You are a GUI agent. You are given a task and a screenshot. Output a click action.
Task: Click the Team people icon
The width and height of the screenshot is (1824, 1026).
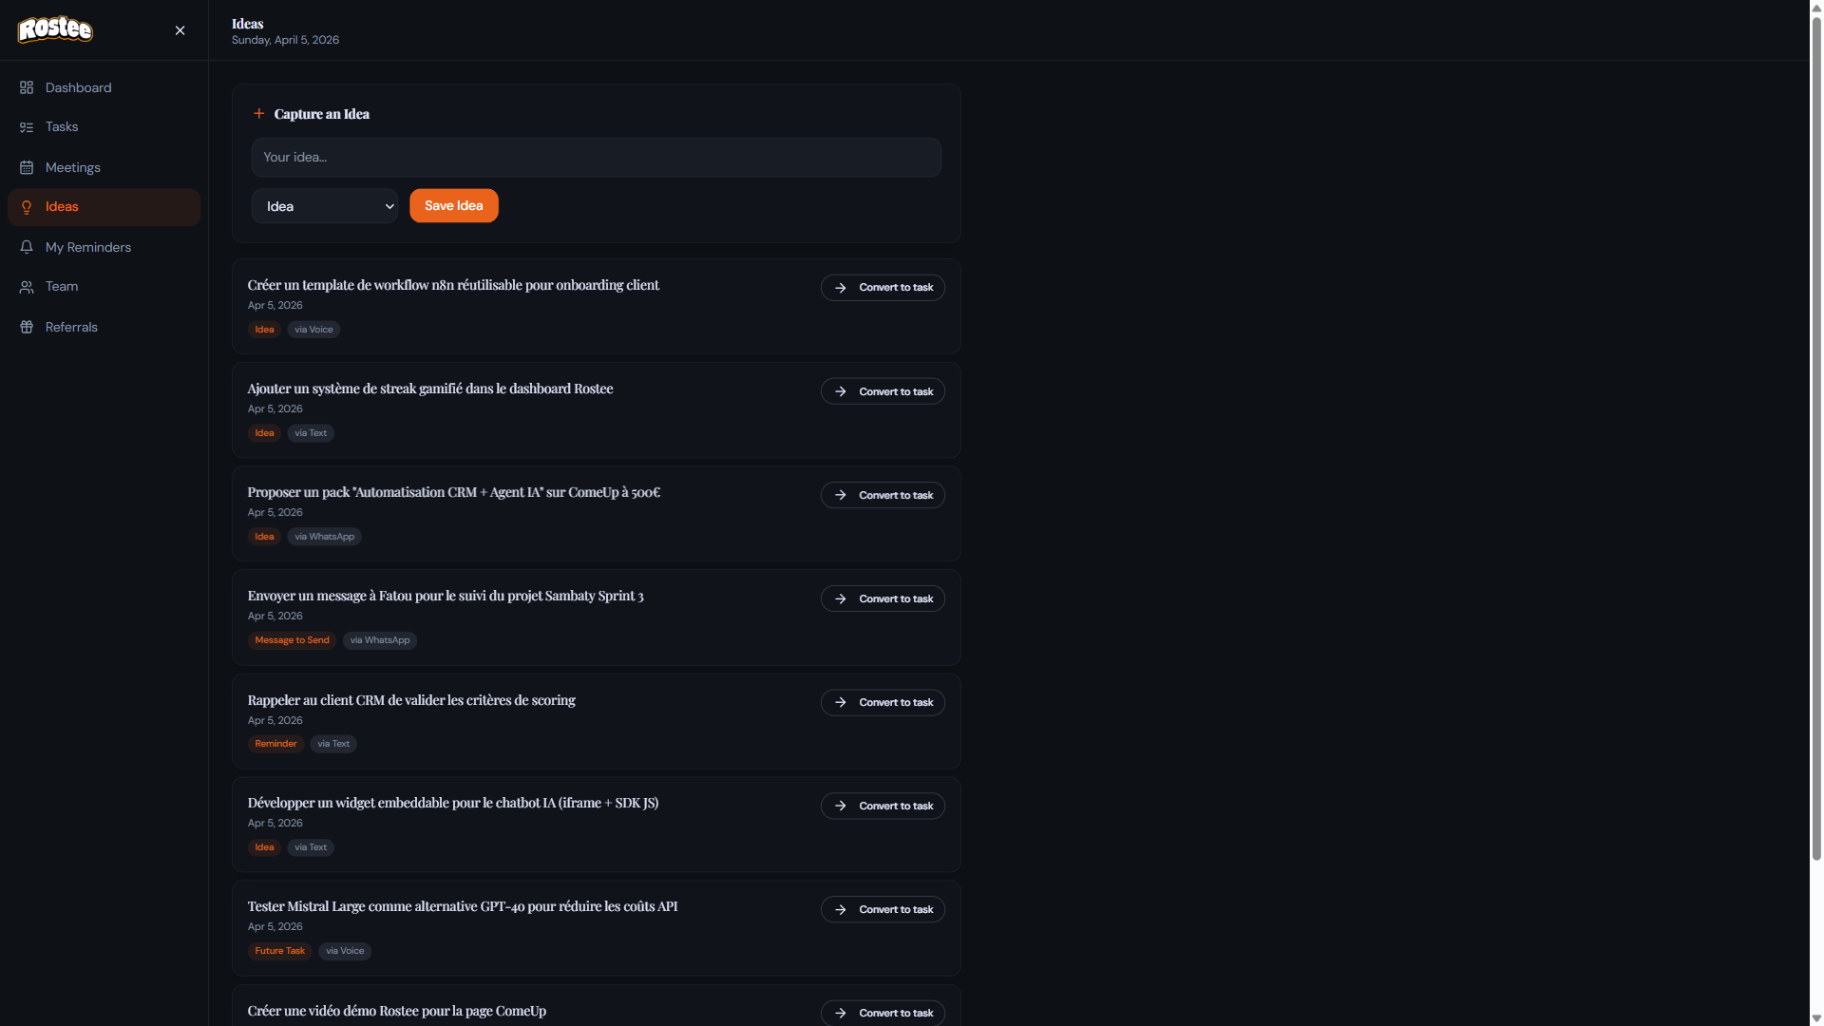tap(27, 287)
